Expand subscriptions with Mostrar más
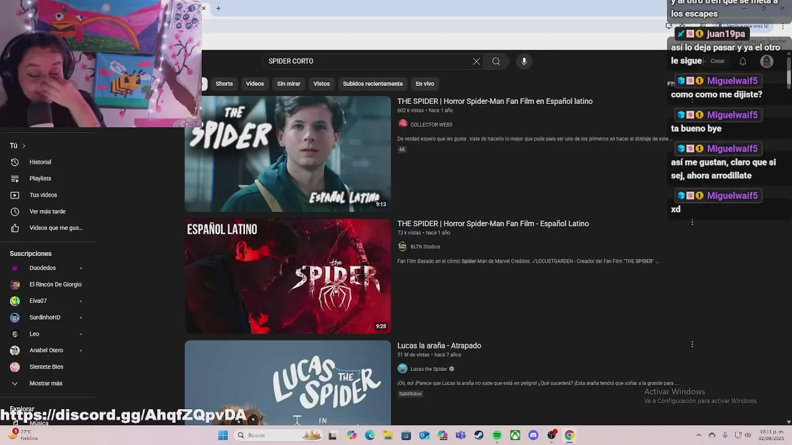This screenshot has width=792, height=445. pyautogui.click(x=46, y=383)
